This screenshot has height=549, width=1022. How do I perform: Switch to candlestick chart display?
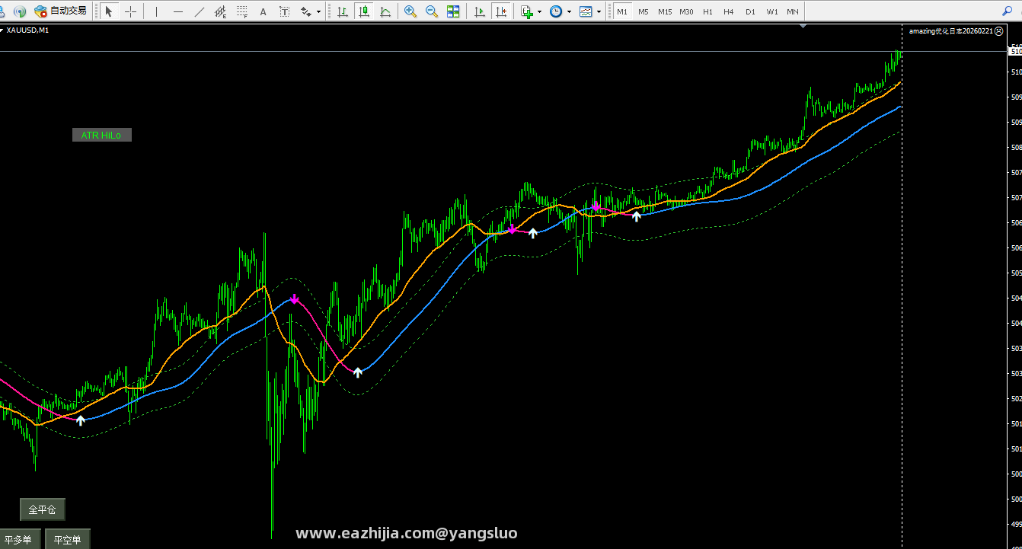364,11
